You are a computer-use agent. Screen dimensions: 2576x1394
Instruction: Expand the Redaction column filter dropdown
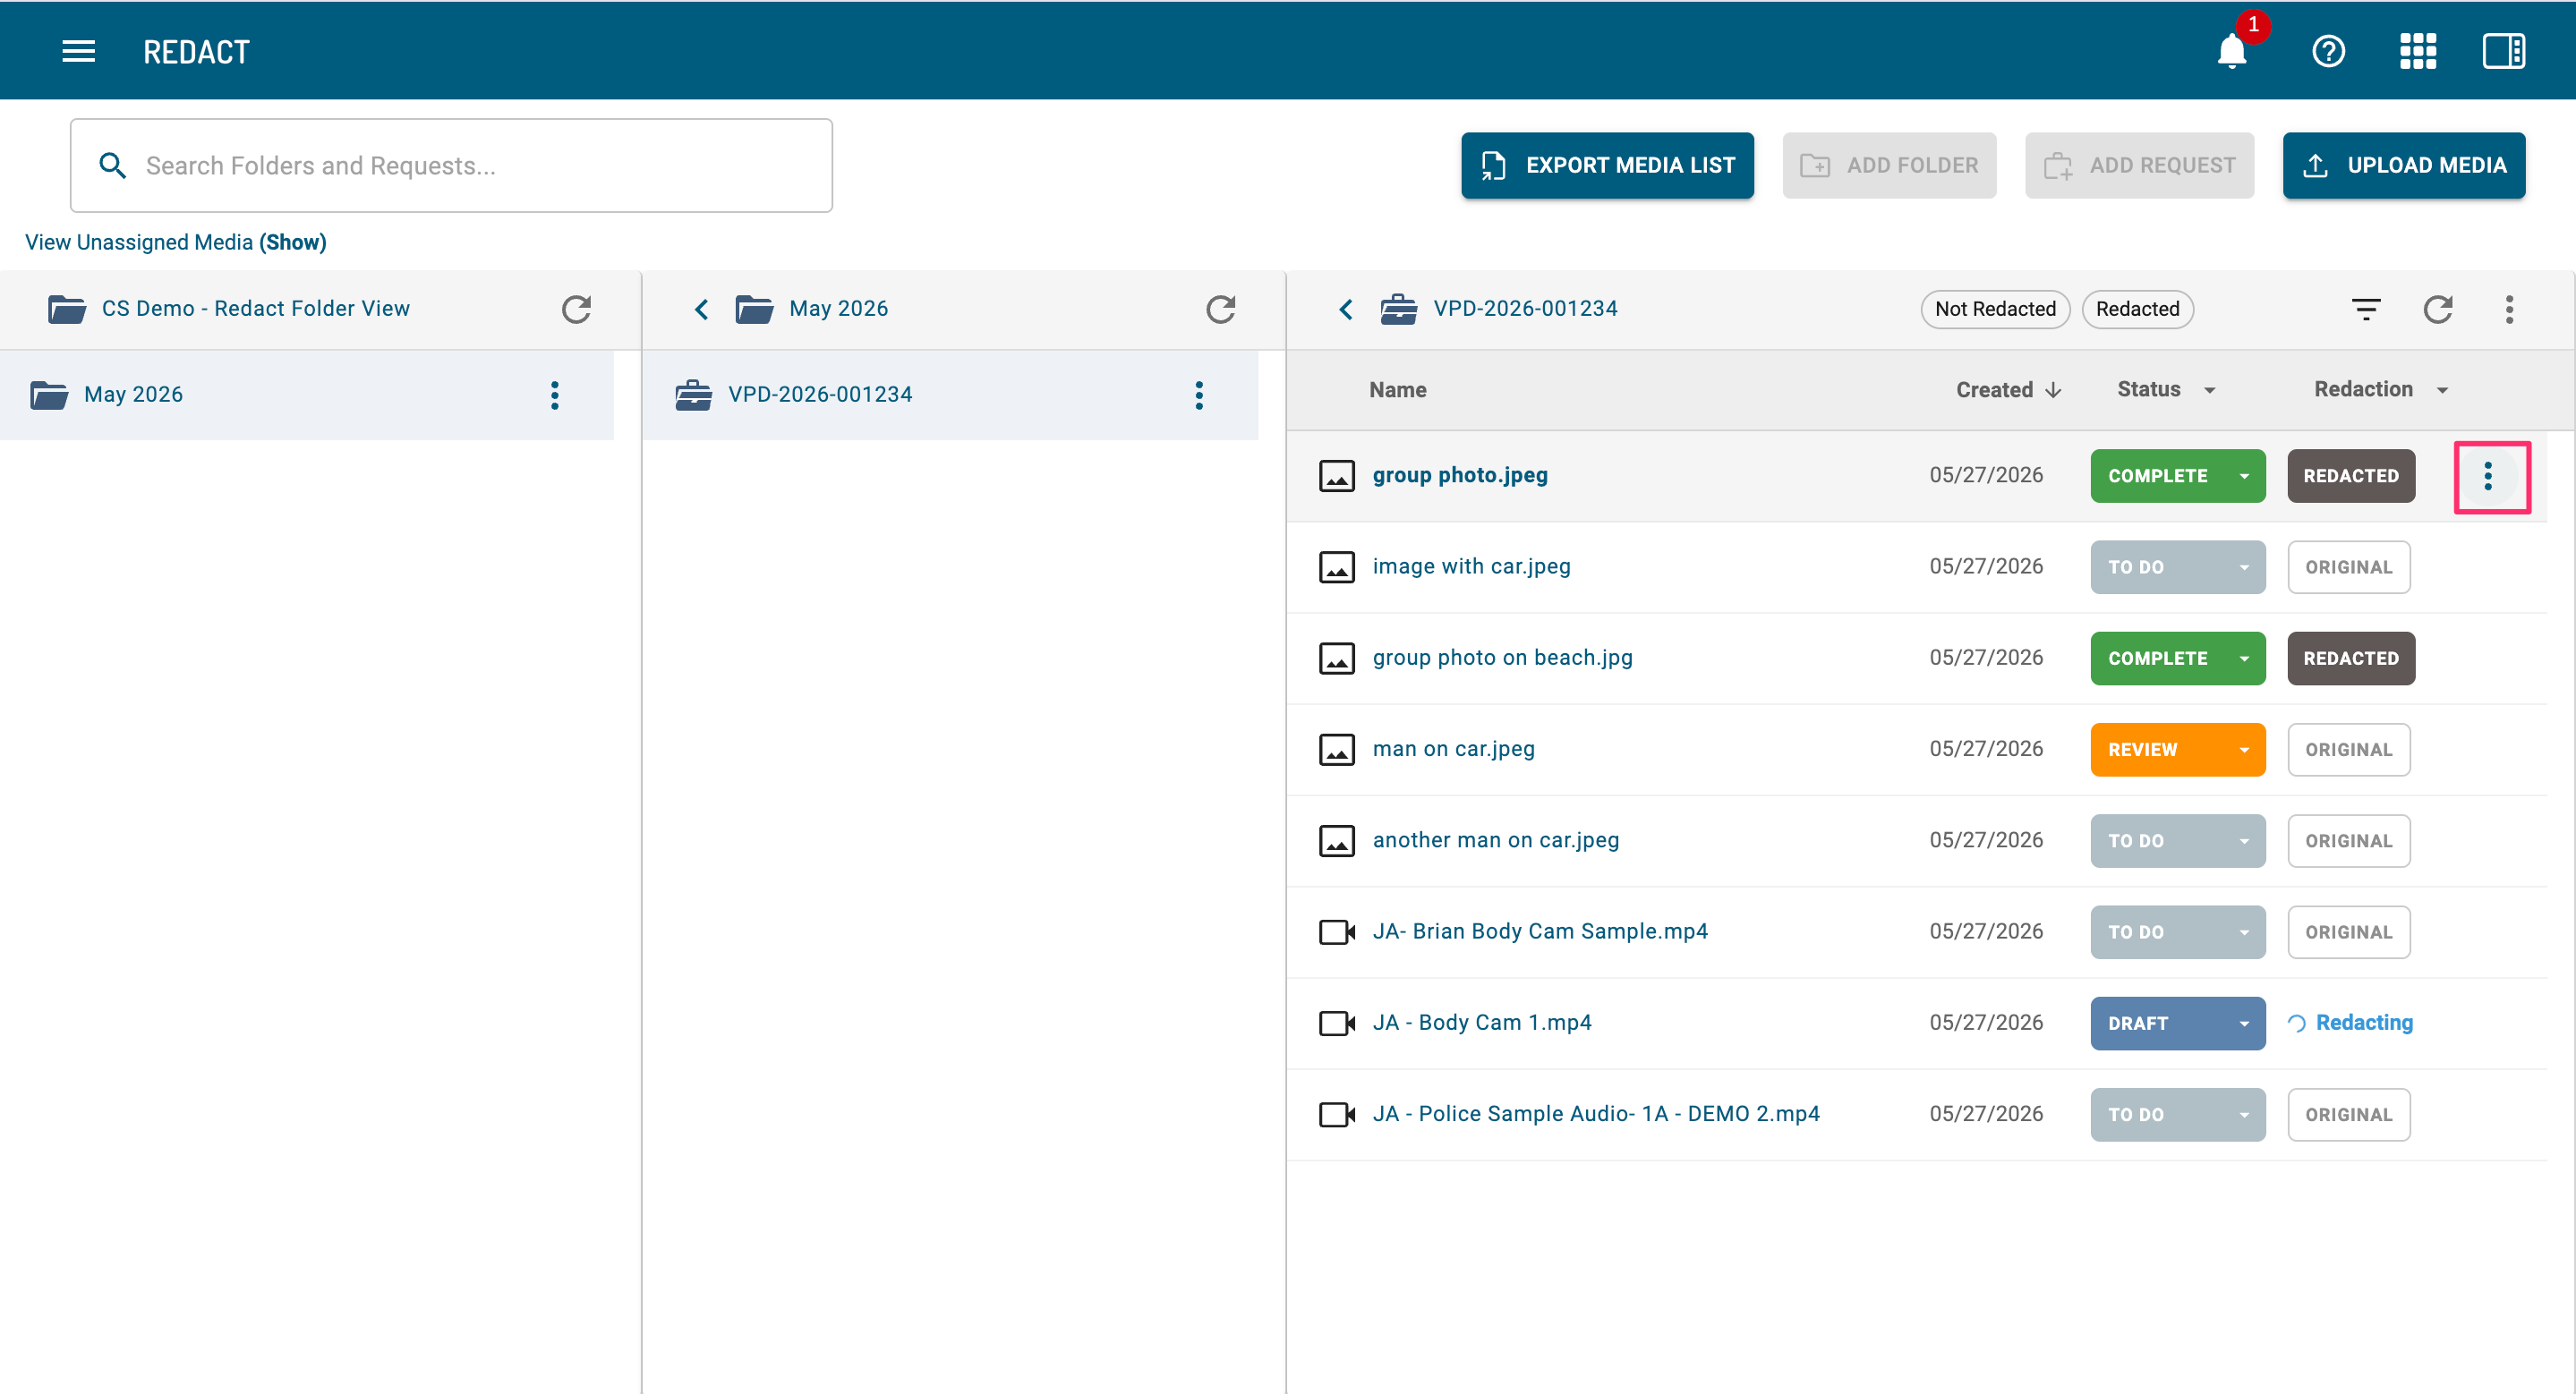(2442, 390)
